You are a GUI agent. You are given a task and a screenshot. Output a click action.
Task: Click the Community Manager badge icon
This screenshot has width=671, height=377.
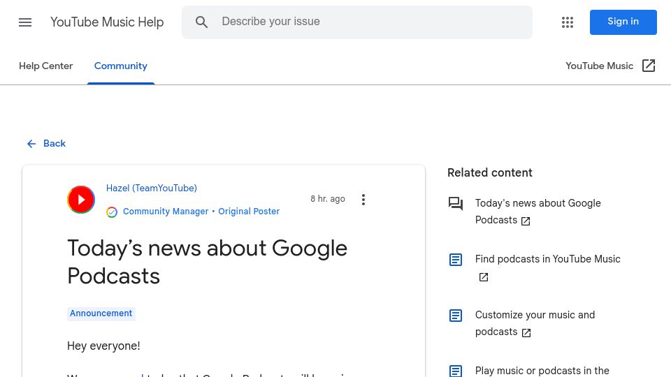coord(112,212)
